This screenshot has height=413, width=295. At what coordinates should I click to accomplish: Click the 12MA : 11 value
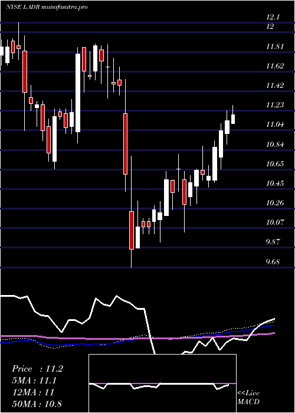click(33, 392)
